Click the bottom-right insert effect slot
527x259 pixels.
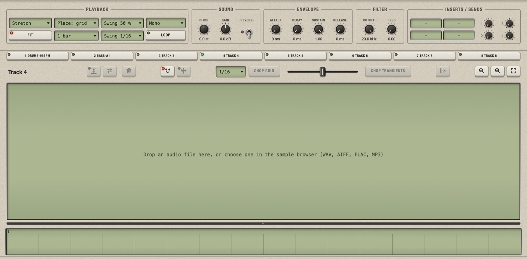coord(459,35)
